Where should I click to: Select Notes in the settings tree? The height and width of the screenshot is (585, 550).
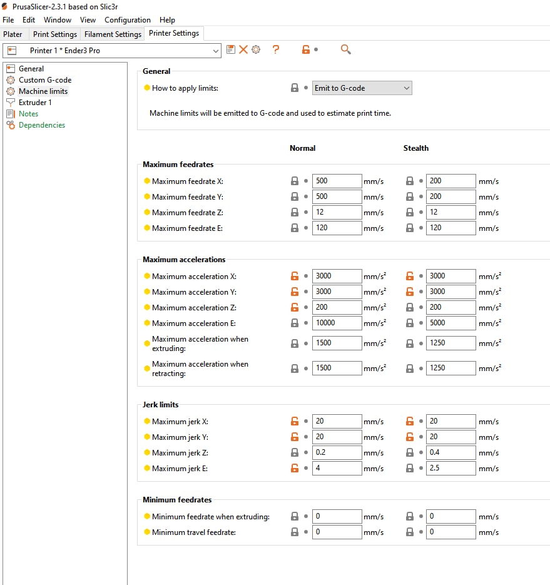[x=28, y=114]
